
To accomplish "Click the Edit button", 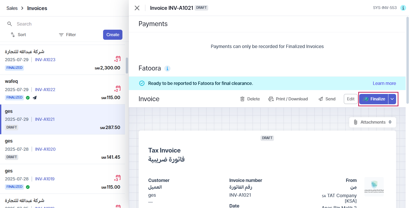I will tap(350, 99).
